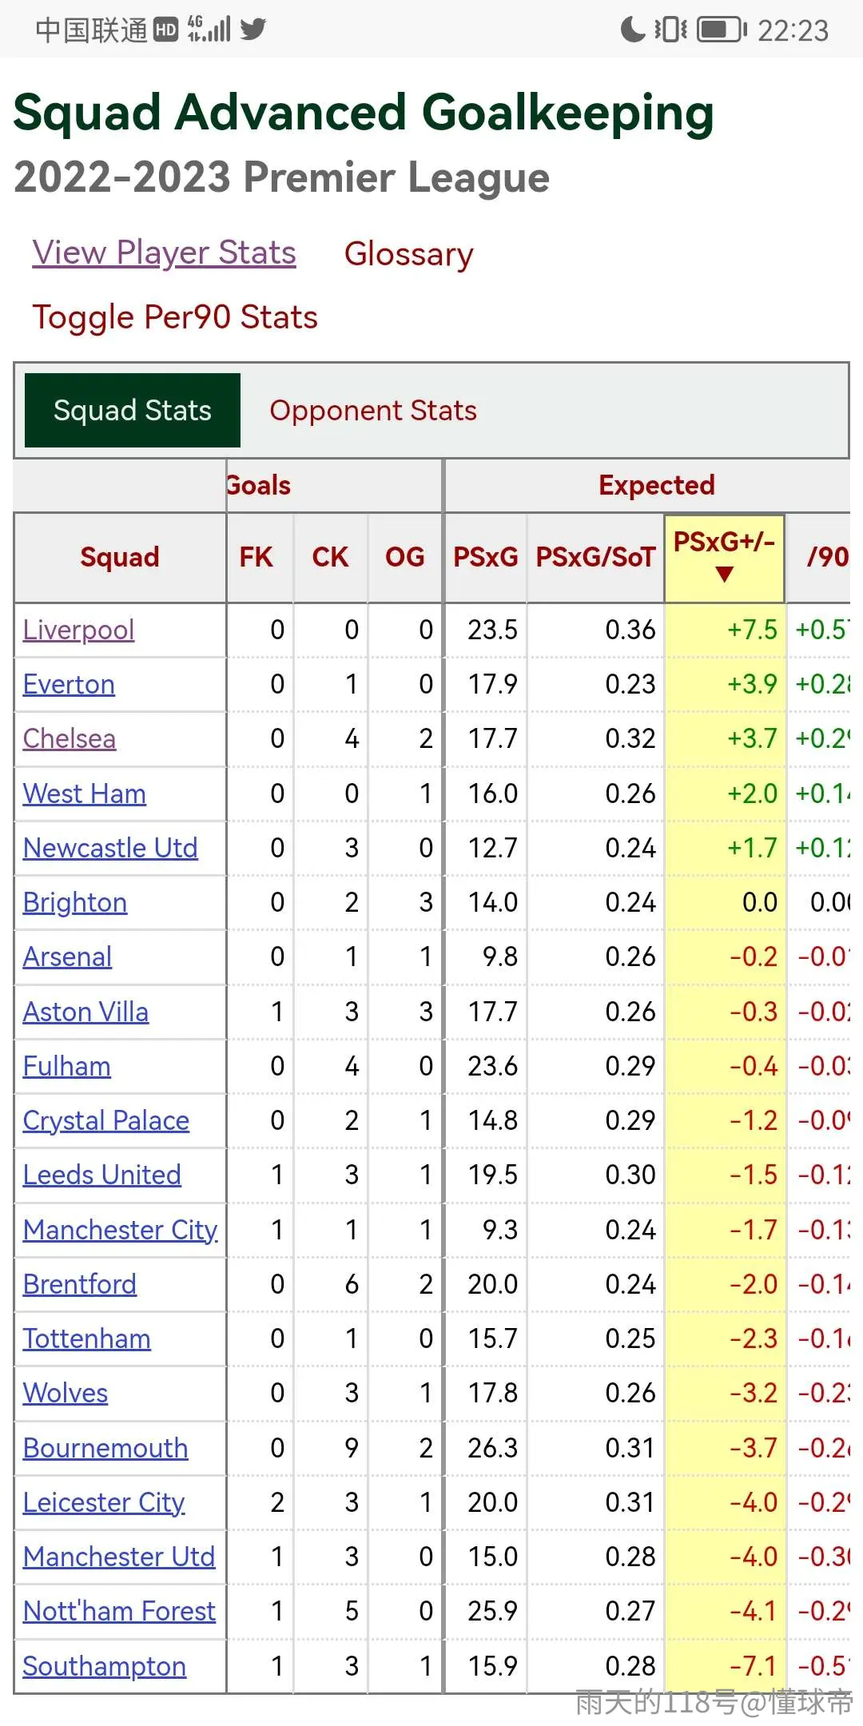Click the PSxG+/- sort arrow header
The width and height of the screenshot is (863, 1726).
[724, 557]
